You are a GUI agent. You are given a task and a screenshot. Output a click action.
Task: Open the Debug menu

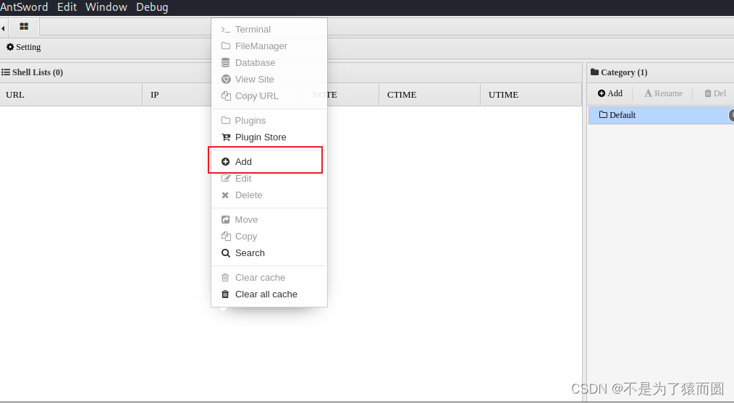152,7
